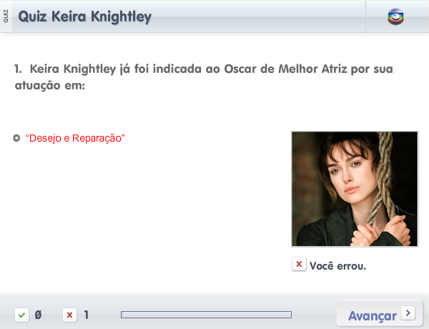Click the Quiz Keira Knightley title
The width and height of the screenshot is (429, 329).
84,16
